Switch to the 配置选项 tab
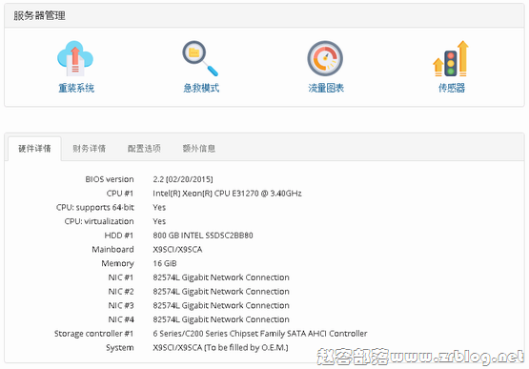 144,149
